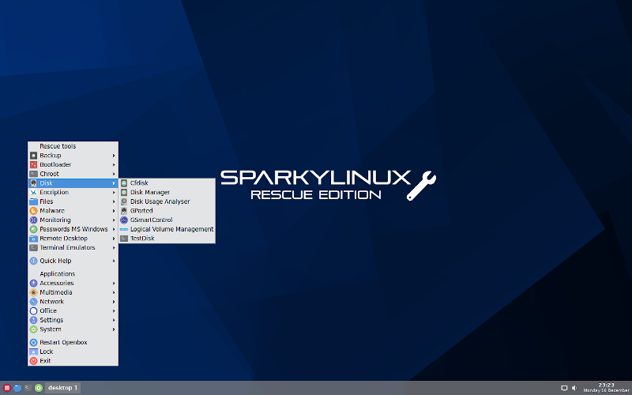Open the Files submenu

(73, 201)
